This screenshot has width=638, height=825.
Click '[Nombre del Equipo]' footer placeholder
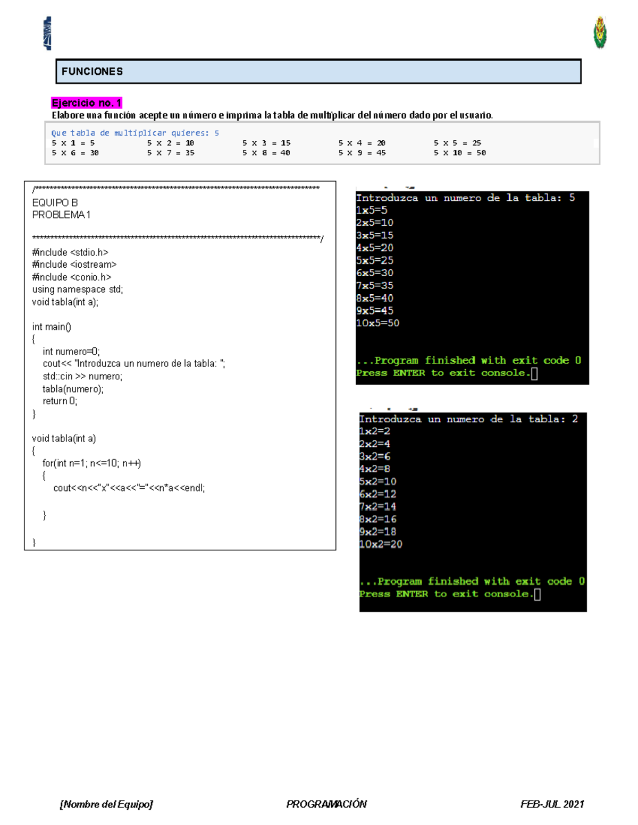point(106,804)
